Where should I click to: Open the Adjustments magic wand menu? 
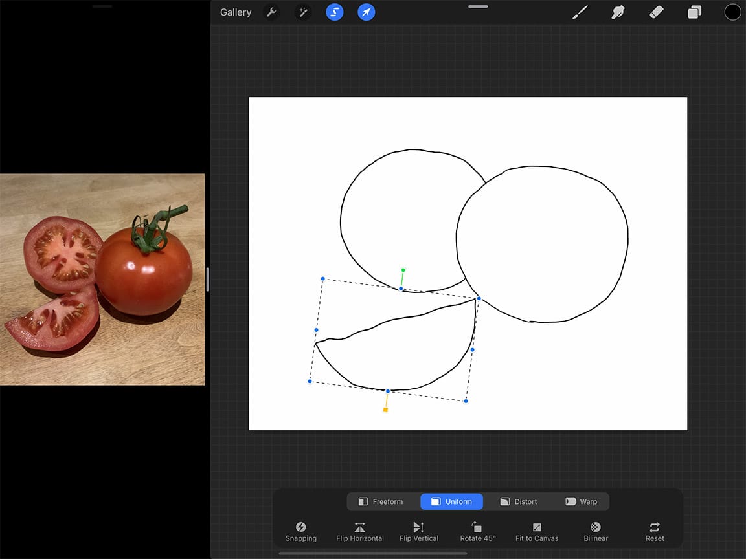302,12
